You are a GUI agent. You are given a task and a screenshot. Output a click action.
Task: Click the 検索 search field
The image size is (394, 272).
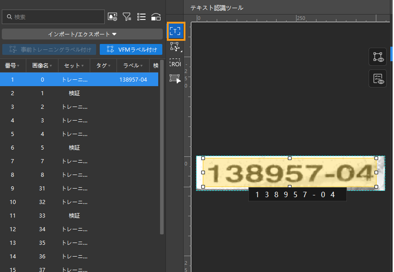tap(54, 17)
